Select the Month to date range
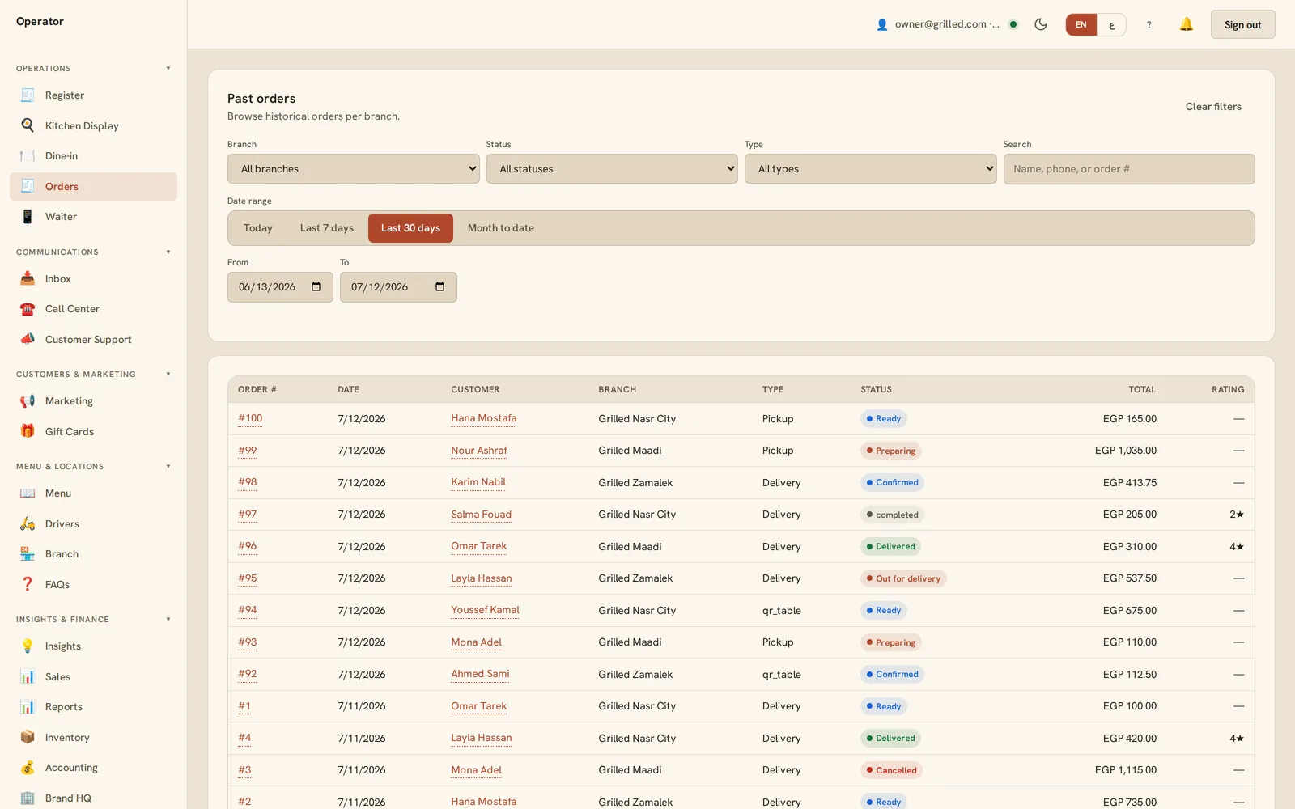 click(501, 228)
